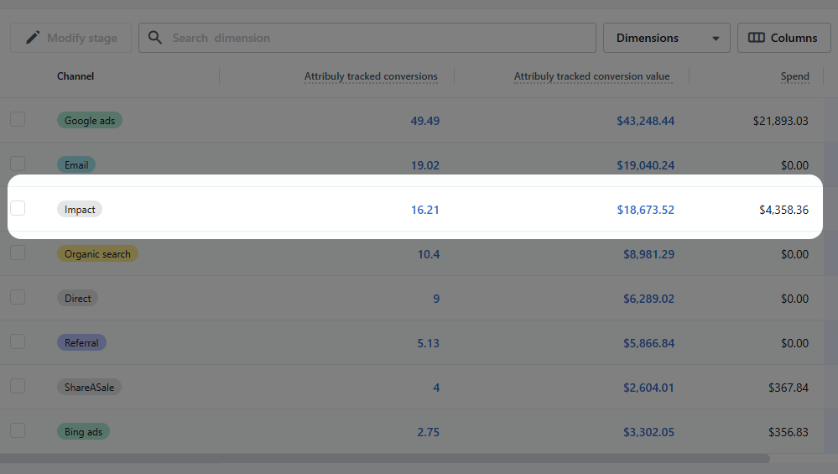
Task: Open Email conversions value 19.02
Action: (425, 165)
